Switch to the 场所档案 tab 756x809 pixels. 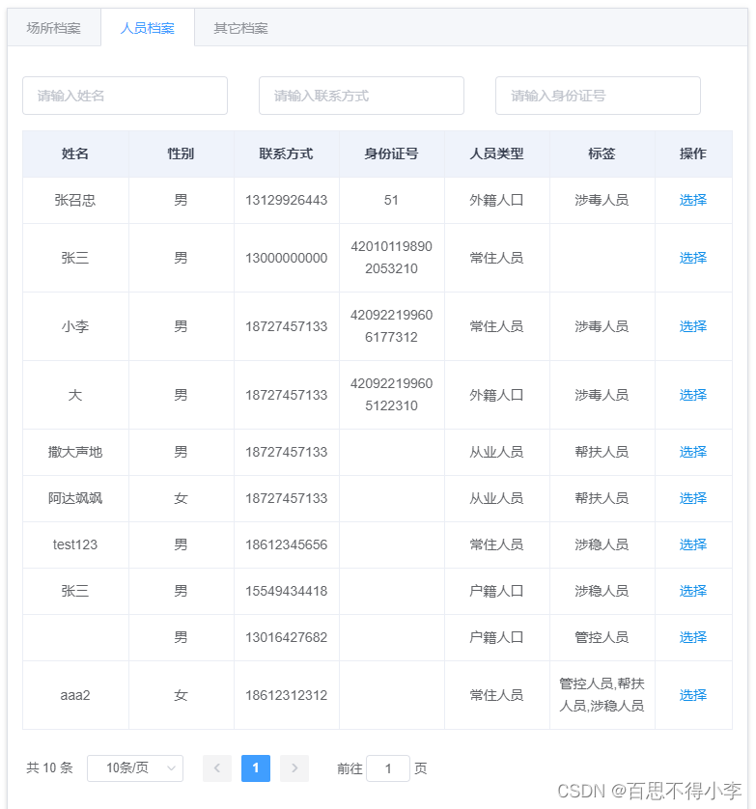pos(54,28)
